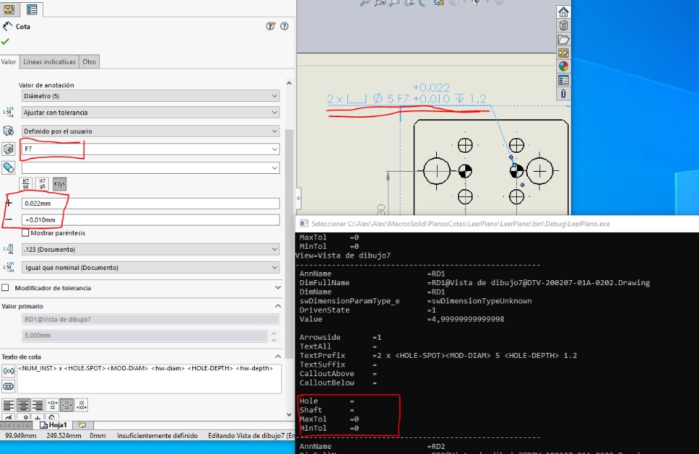Open the bottom task pane U icon
This screenshot has height=454, width=699.
(x=564, y=94)
